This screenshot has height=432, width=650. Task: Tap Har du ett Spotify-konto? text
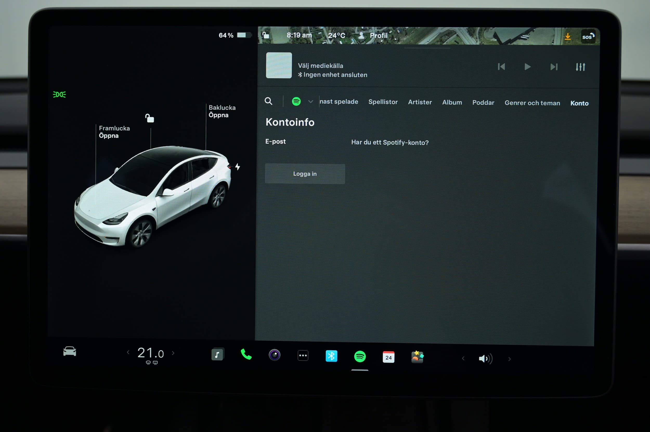(390, 142)
